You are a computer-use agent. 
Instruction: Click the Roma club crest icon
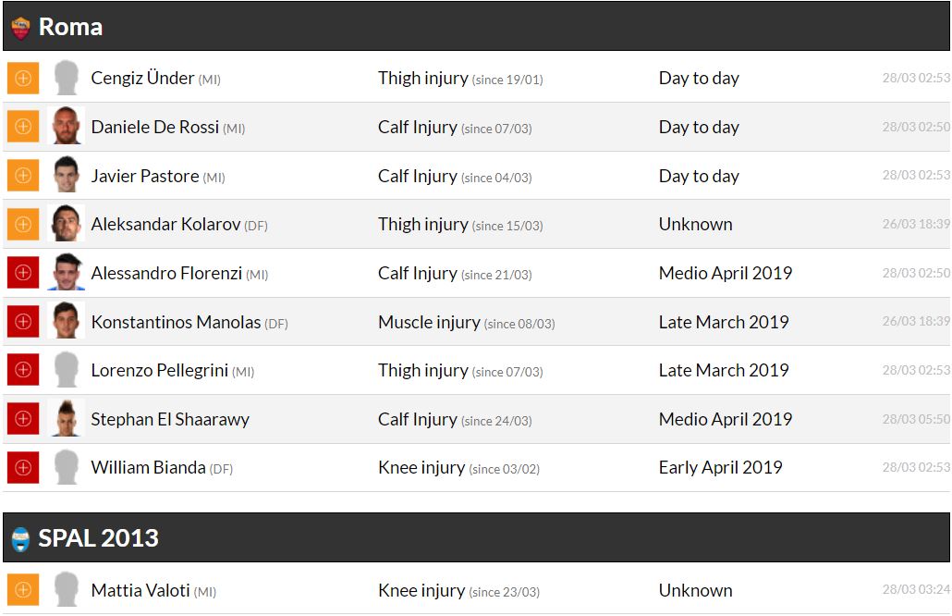(20, 28)
